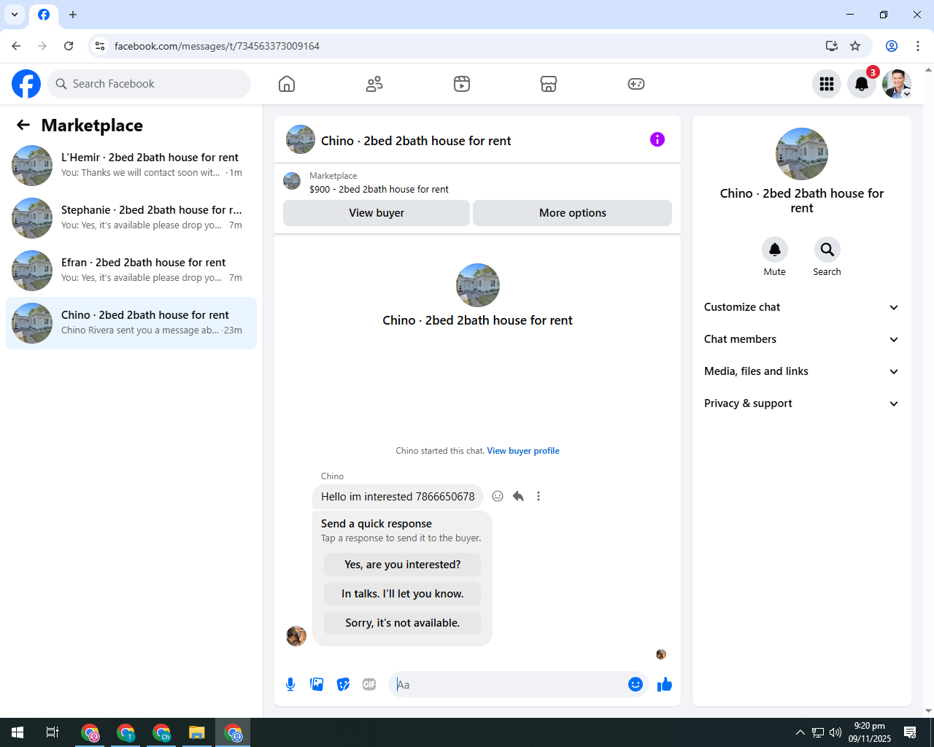Open the L'Hemir conversation
The image size is (934, 747).
coord(131,166)
